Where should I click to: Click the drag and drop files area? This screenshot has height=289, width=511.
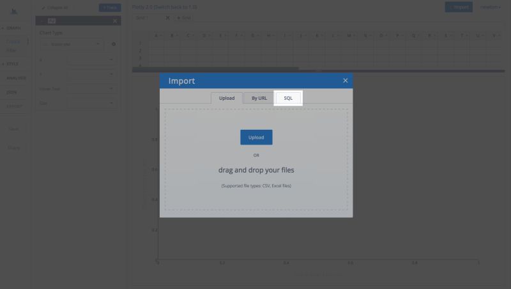[256, 159]
